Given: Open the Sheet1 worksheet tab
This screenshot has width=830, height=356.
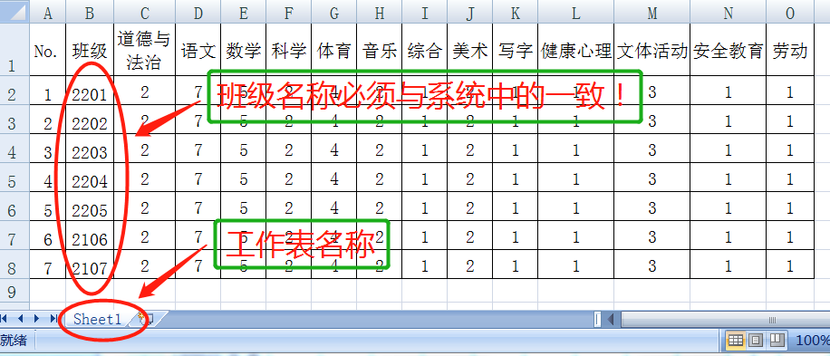Looking at the screenshot, I should point(97,319).
